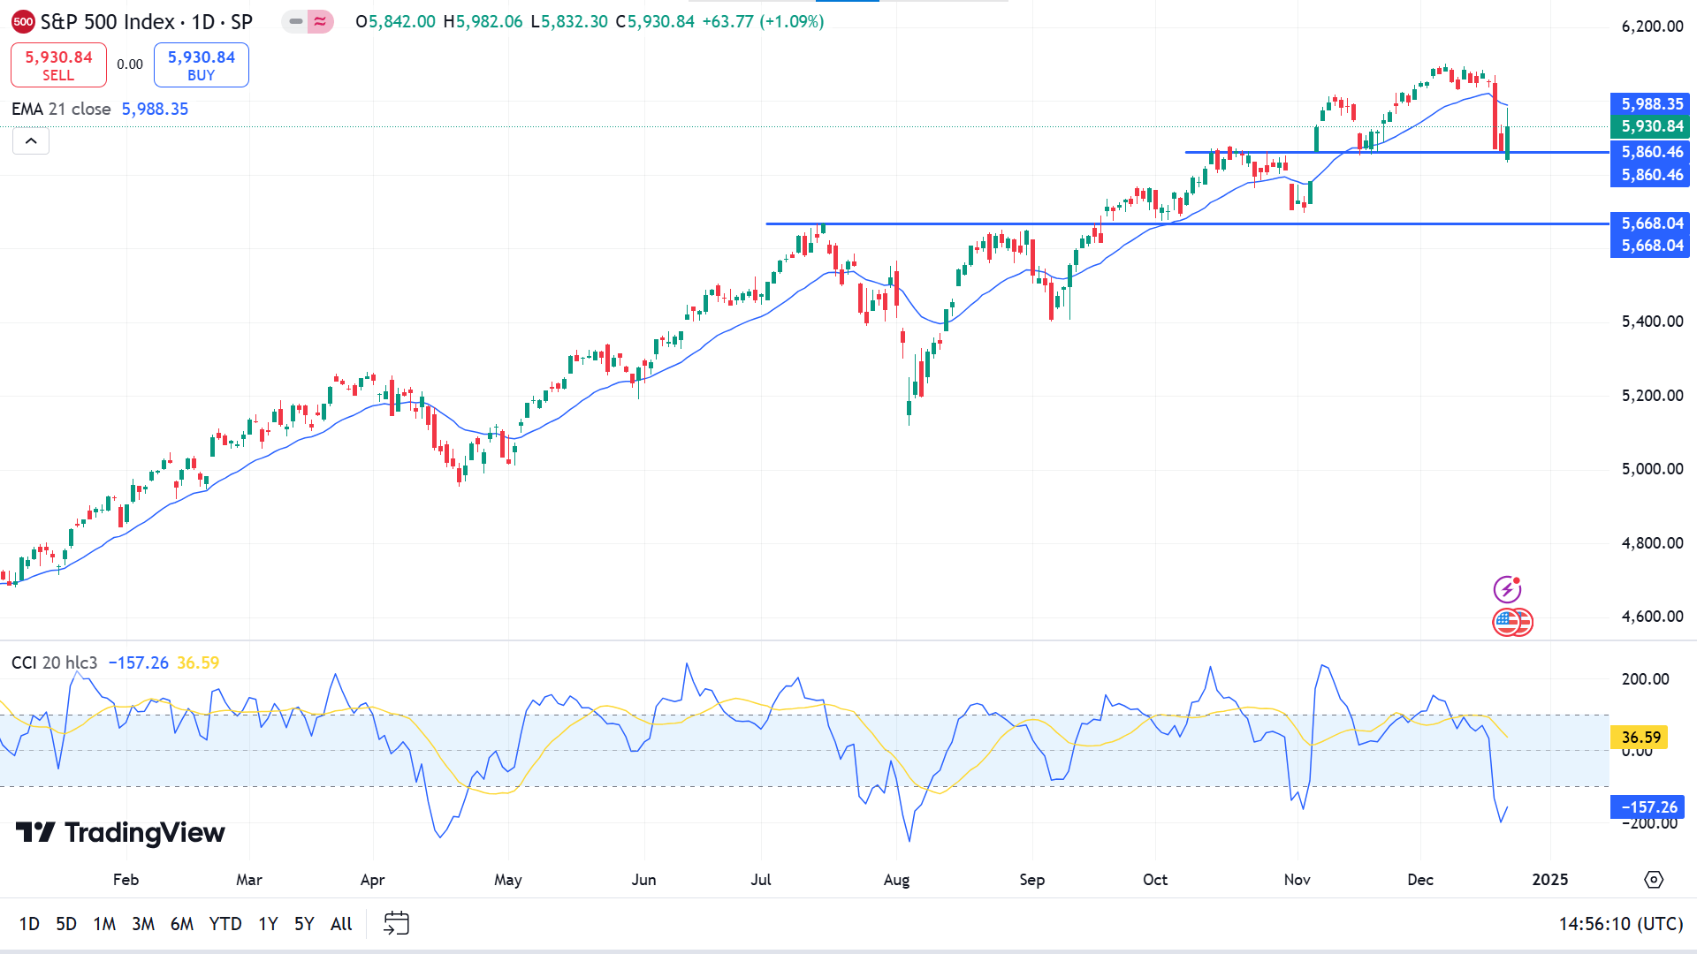1697x954 pixels.
Task: Click the pink approximate-data wave icon
Action: coord(320,21)
